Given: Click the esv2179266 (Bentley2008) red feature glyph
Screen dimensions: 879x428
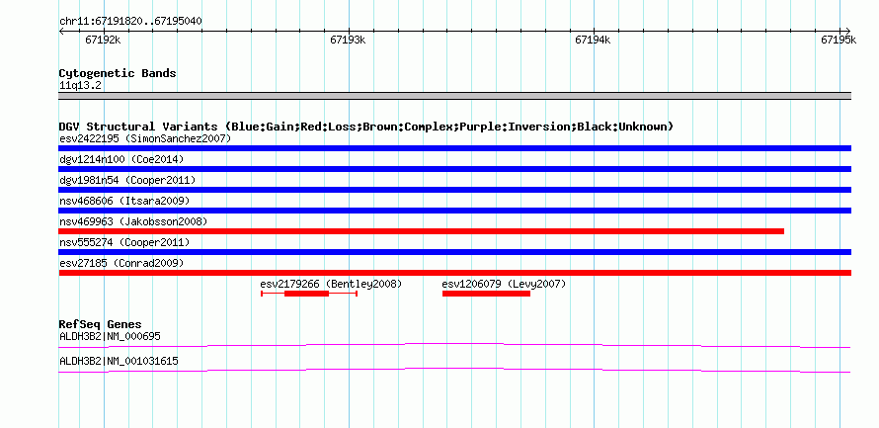Looking at the screenshot, I should click(x=309, y=294).
